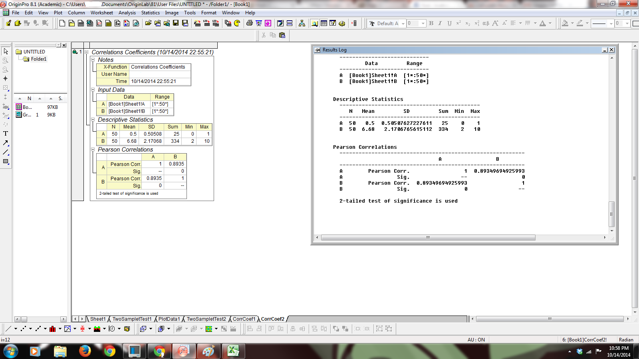Select Folder1 in Project Explorer
Image resolution: width=639 pixels, height=359 pixels.
pyautogui.click(x=38, y=59)
